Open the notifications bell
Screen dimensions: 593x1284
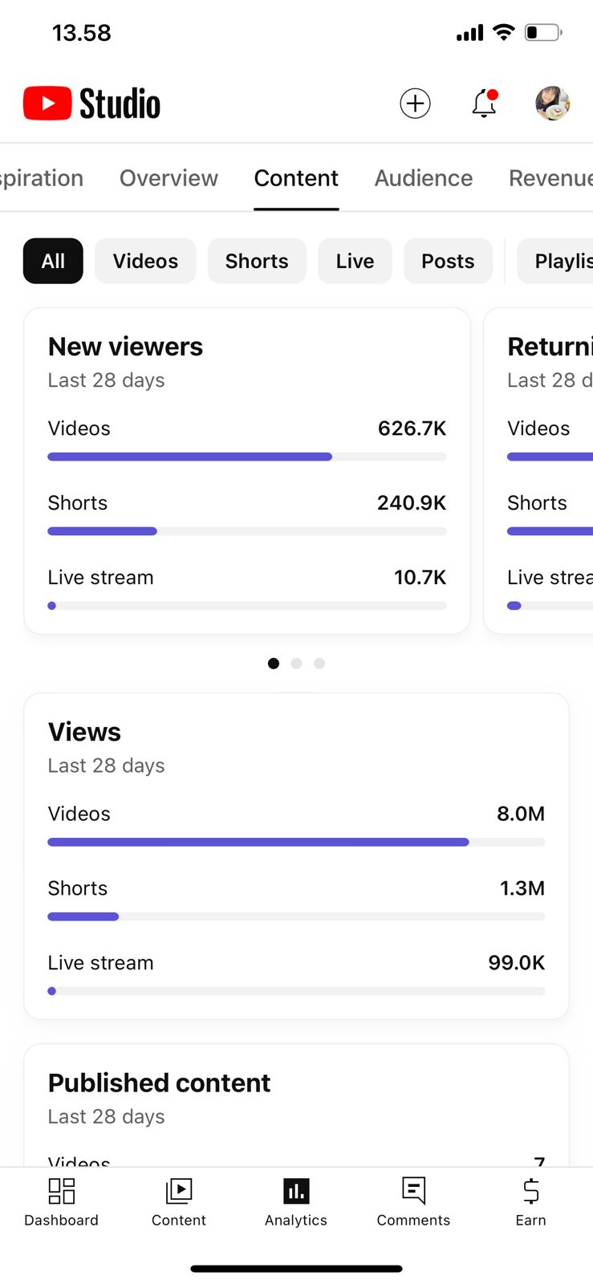point(484,104)
